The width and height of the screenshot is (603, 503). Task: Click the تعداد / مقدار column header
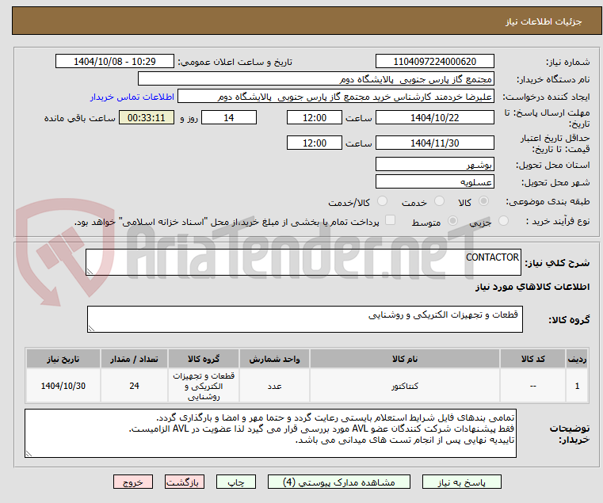pyautogui.click(x=134, y=359)
